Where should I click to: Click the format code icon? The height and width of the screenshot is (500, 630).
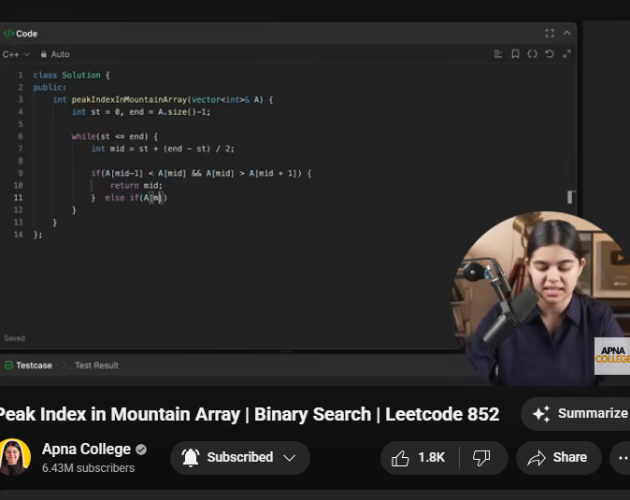click(498, 54)
